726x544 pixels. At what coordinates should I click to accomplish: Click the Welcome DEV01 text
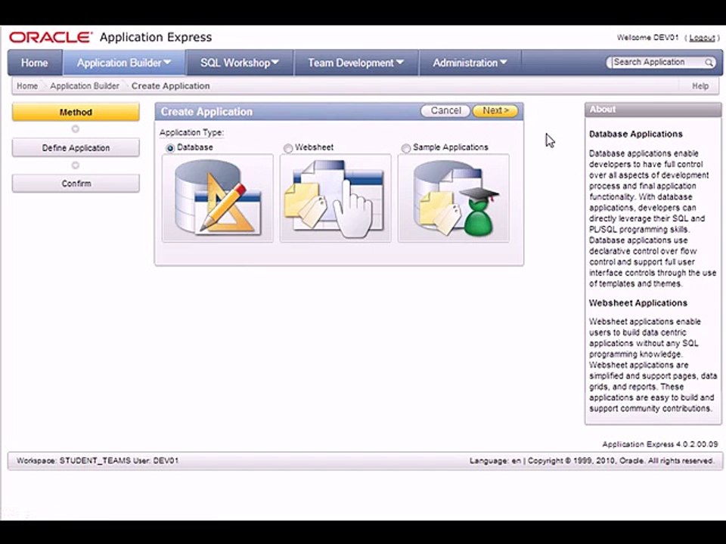click(647, 38)
